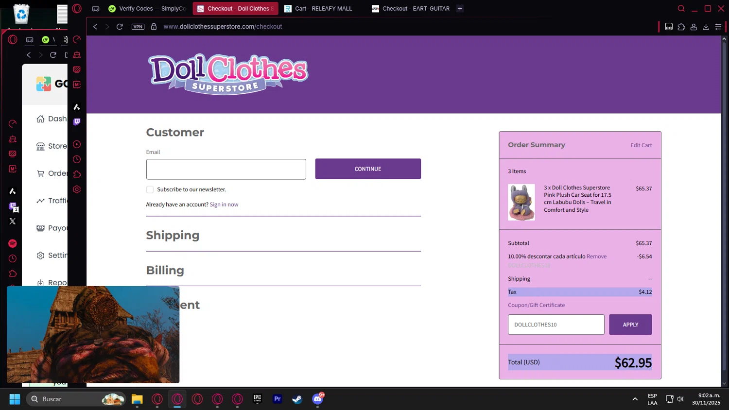
Task: Open GX Cleaner in the front Opera sidebar
Action: tap(77, 55)
